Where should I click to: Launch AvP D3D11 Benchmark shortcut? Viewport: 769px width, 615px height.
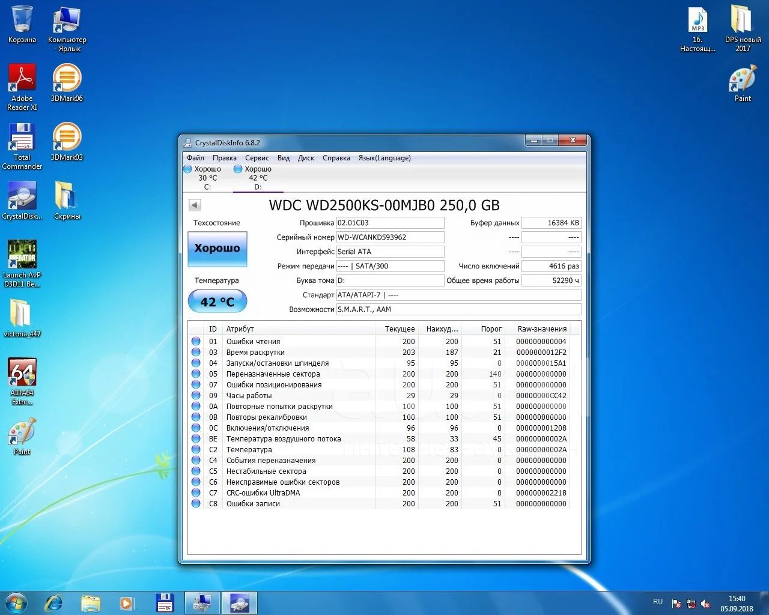coord(22,264)
